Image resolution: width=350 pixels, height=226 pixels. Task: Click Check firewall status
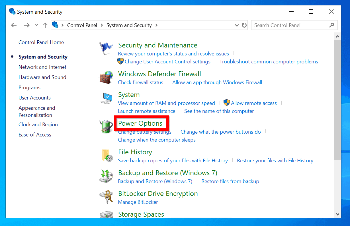(141, 82)
